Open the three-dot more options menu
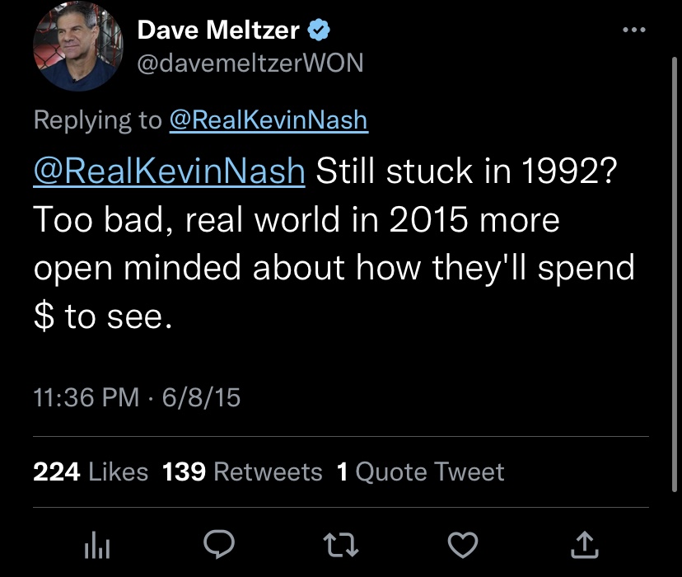Viewport: 682px width, 577px height. click(633, 30)
